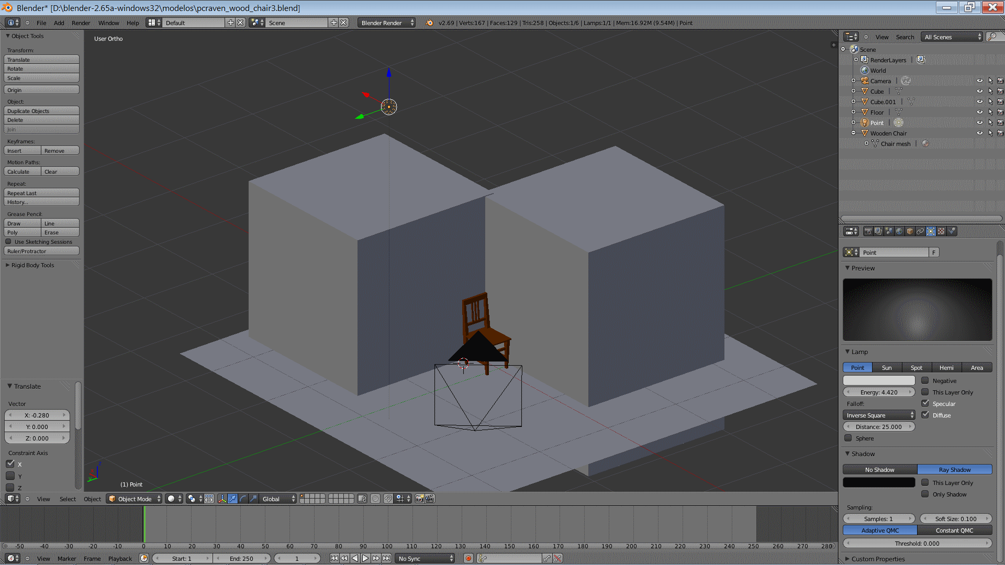Image resolution: width=1005 pixels, height=565 pixels.
Task: Open the Object Mode dropdown
Action: pos(134,499)
